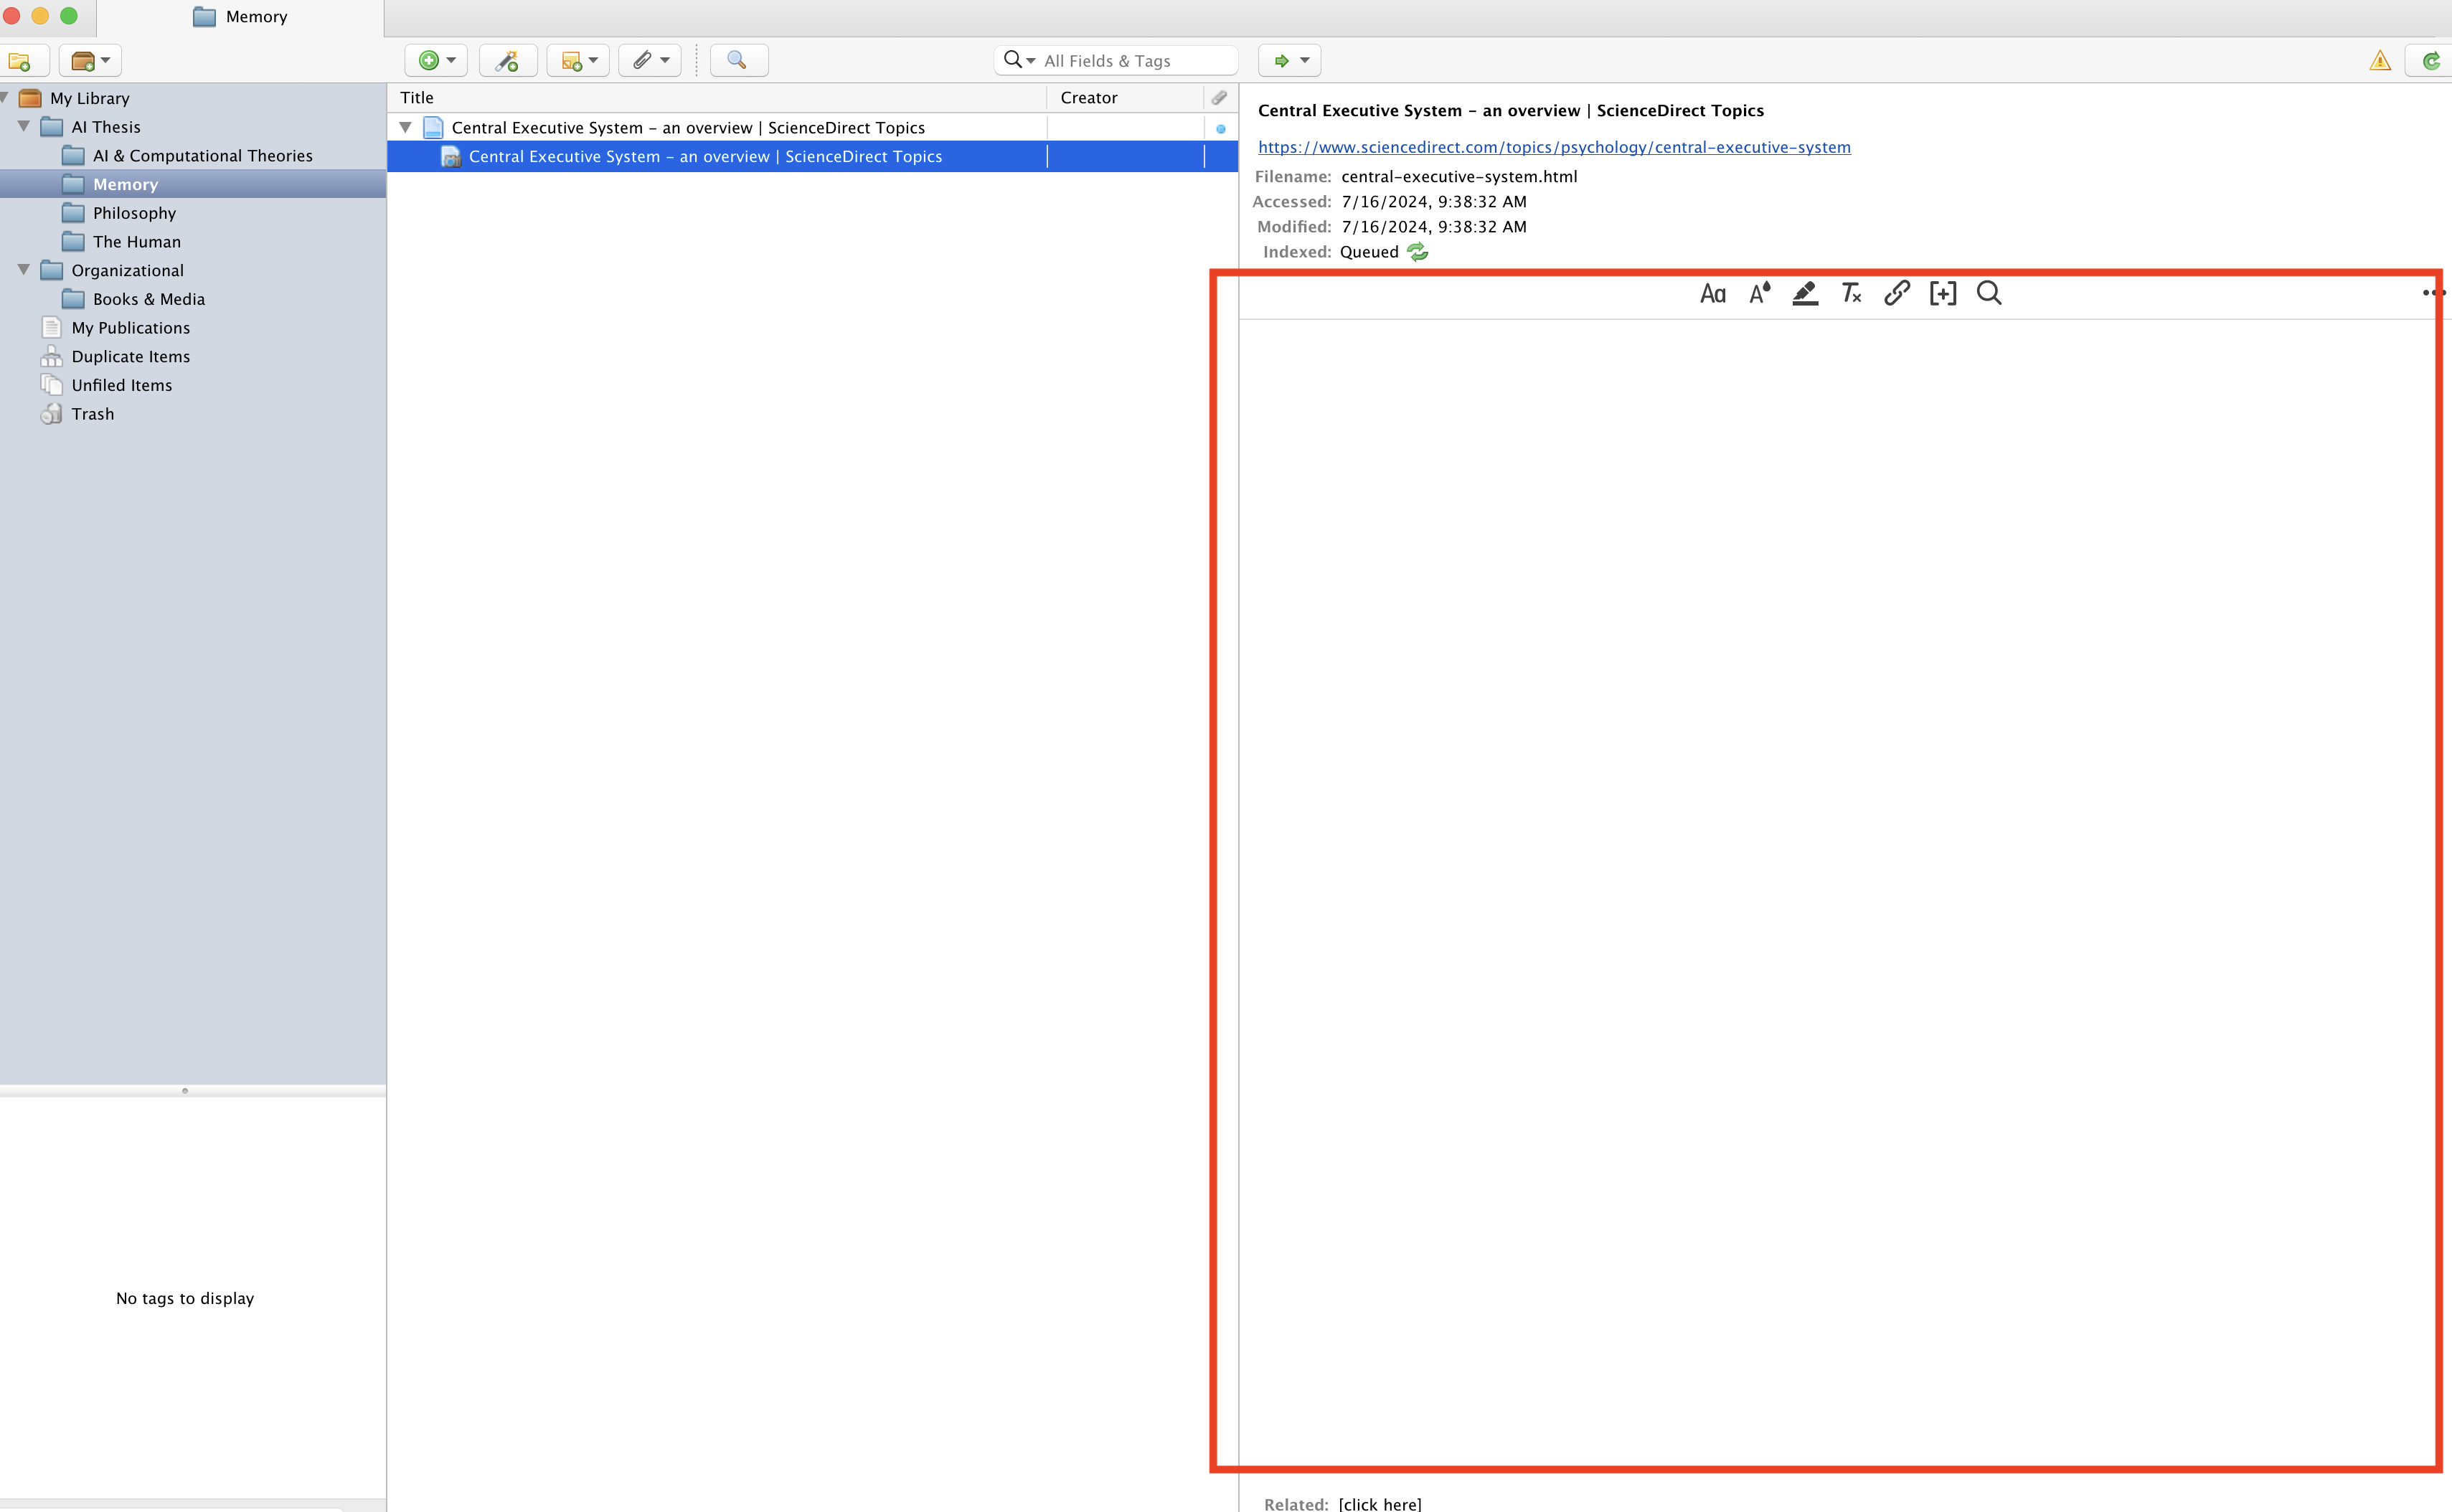Click Add Item by Identifier wand

(507, 61)
